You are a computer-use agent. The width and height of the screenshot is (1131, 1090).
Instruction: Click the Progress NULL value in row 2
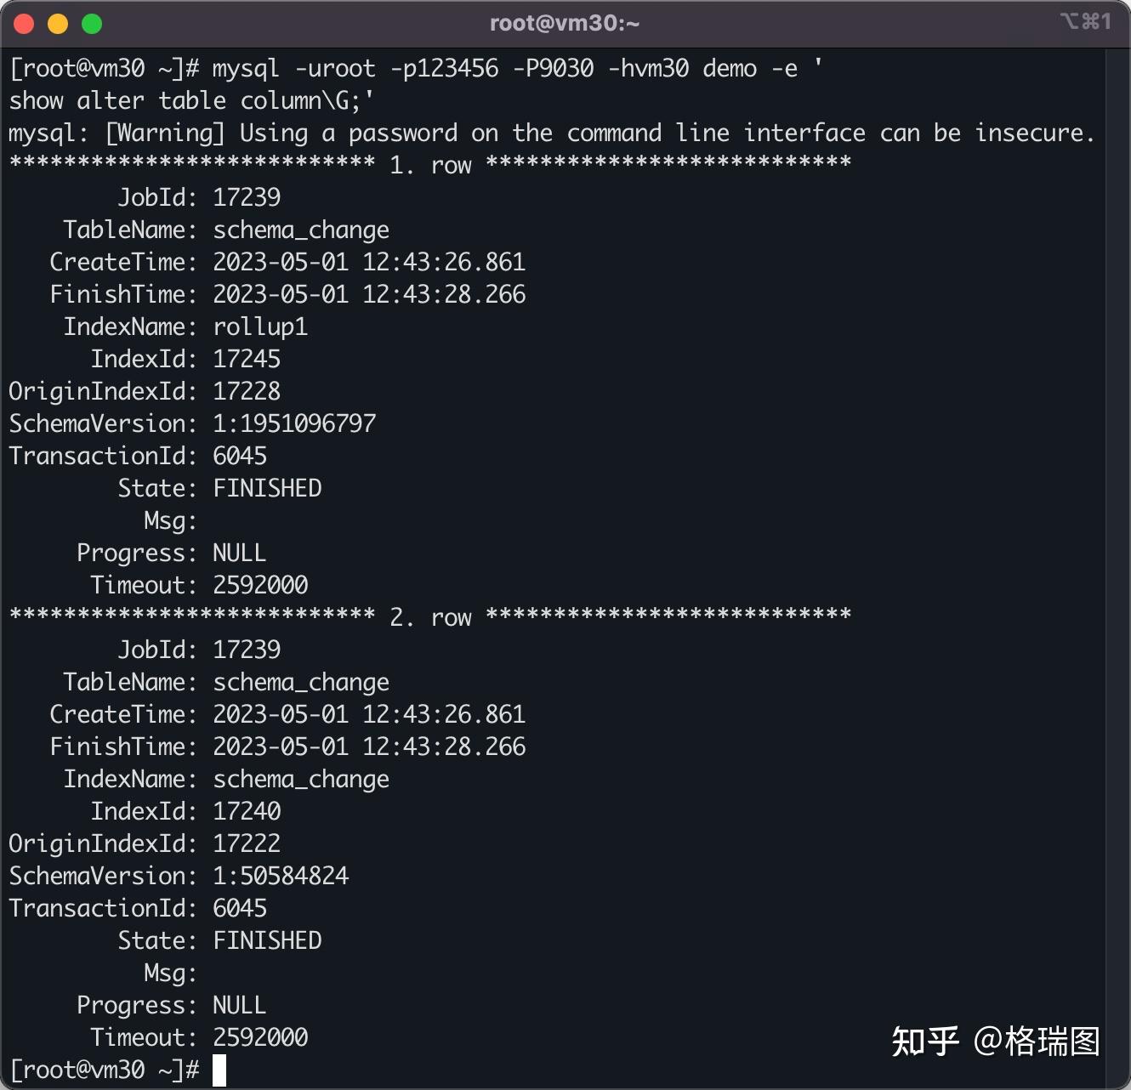[239, 1005]
